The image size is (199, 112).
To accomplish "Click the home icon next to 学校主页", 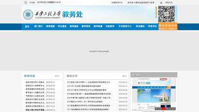I will tap(161, 3).
